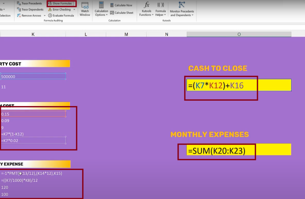Select cell with value 120
Image resolution: width=305 pixels, height=199 pixels.
(x=33, y=187)
